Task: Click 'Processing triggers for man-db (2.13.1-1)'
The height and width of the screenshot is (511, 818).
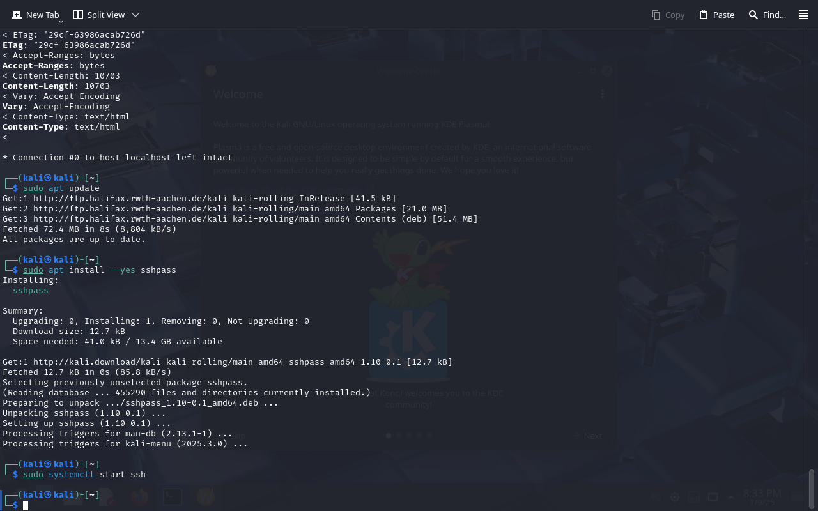Action: [118, 434]
